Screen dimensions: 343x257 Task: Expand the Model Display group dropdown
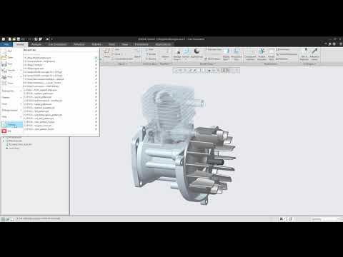pos(208,64)
